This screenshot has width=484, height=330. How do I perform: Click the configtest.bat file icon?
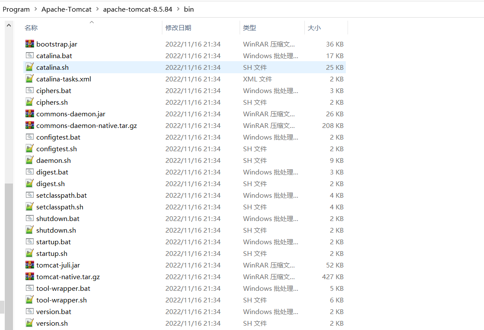coord(30,137)
